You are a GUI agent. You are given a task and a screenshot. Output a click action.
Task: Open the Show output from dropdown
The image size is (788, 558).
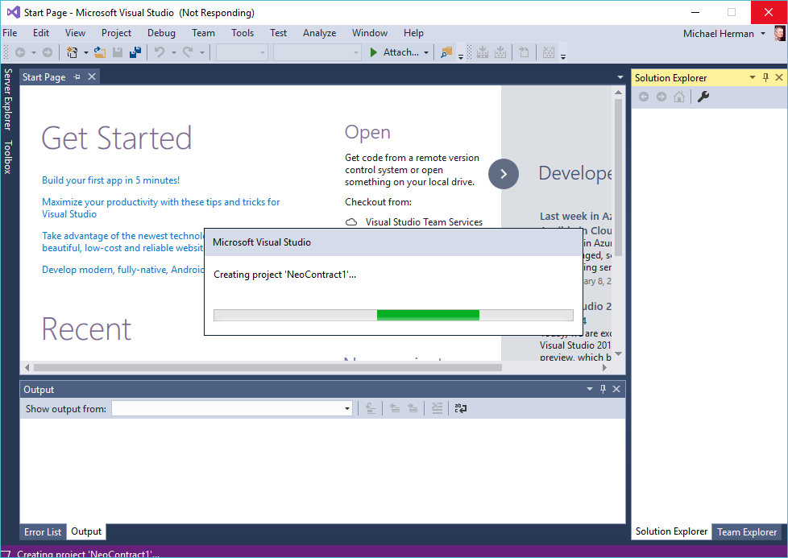232,408
